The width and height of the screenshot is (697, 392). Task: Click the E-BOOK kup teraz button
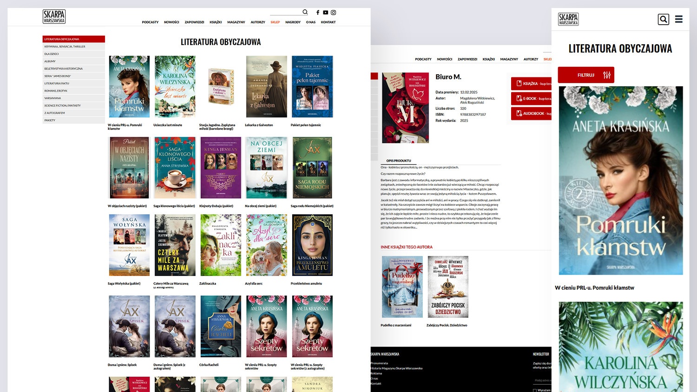[x=532, y=98]
